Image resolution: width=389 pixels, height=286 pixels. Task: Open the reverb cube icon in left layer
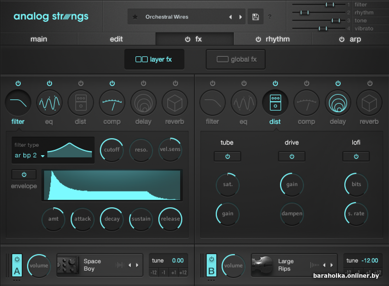coord(175,103)
